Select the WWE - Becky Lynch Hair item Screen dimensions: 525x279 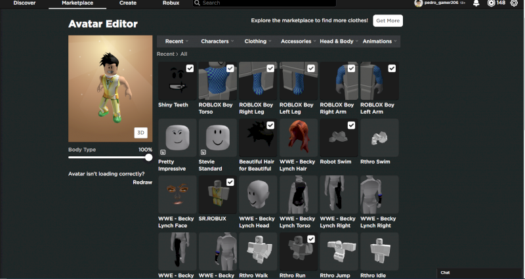pyautogui.click(x=298, y=137)
